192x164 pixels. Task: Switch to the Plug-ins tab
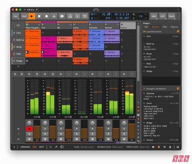pyautogui.click(x=174, y=27)
